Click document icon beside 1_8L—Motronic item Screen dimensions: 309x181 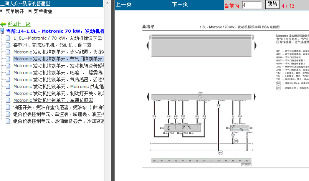coord(8,38)
